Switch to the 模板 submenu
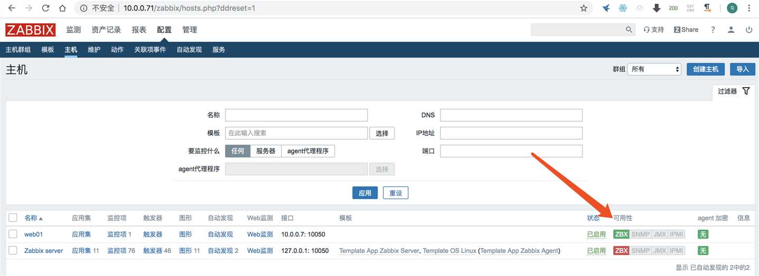The height and width of the screenshot is (276, 759). [x=48, y=50]
